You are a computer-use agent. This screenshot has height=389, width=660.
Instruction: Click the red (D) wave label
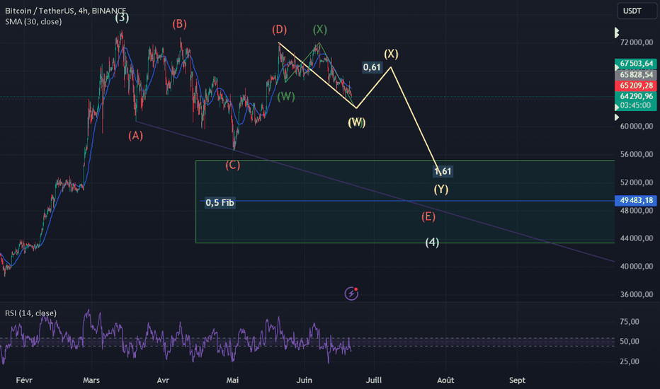[279, 30]
